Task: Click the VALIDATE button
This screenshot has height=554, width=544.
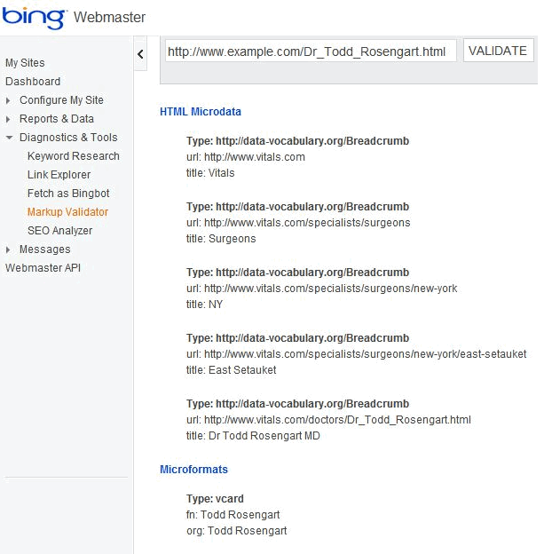Action: pos(498,51)
